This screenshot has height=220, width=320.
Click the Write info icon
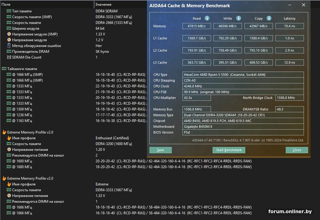click(238, 18)
